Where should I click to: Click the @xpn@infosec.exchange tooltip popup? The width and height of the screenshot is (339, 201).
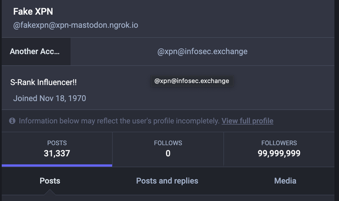click(192, 81)
